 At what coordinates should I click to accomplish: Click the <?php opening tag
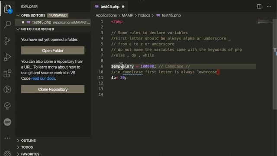117,22
